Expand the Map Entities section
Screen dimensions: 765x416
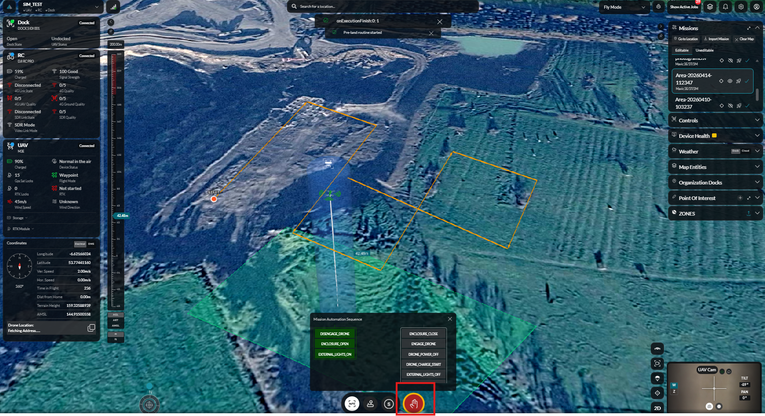(x=715, y=167)
